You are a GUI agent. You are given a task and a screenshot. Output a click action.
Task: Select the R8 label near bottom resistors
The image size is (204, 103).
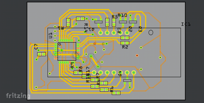[81, 69]
